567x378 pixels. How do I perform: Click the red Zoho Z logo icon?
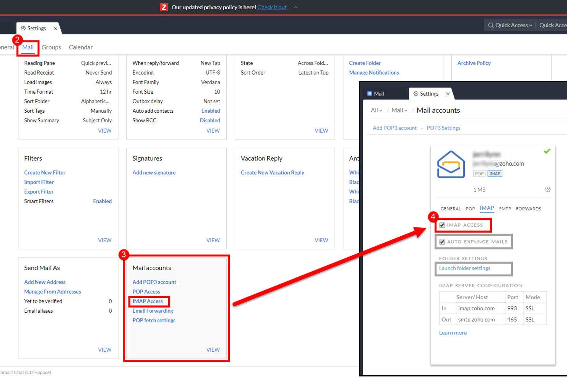tap(164, 7)
